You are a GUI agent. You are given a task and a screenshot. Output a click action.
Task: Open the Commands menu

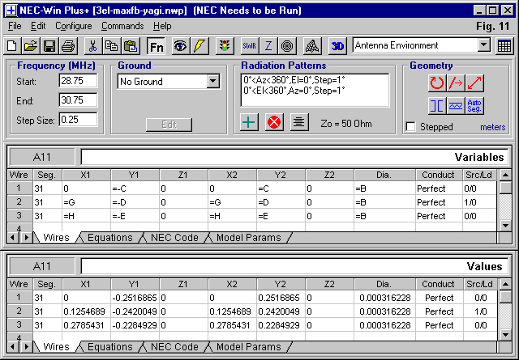[122, 26]
